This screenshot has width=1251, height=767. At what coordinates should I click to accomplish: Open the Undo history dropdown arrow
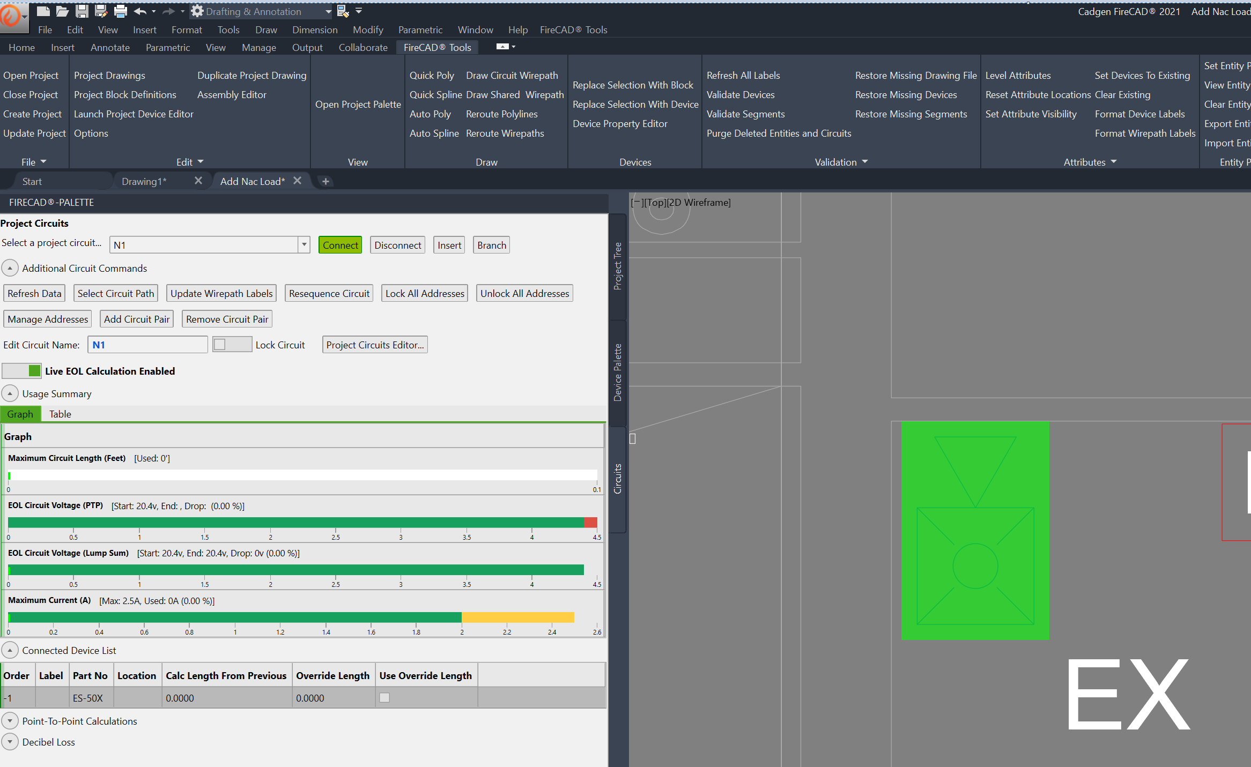pos(154,11)
